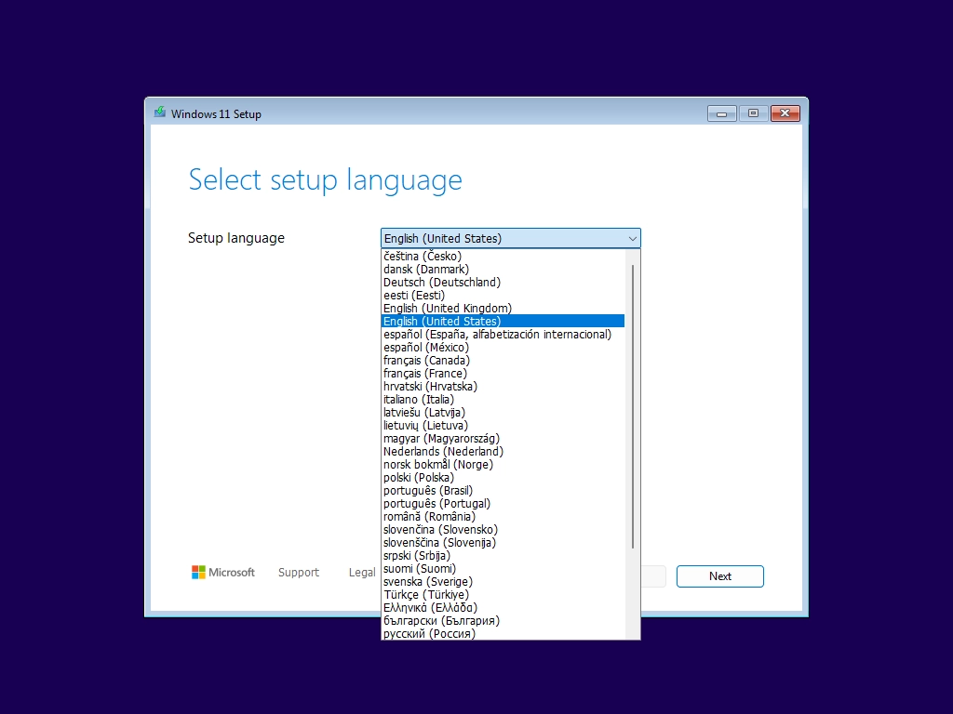Pick polski (Polska) from the list
953x714 pixels.
503,478
